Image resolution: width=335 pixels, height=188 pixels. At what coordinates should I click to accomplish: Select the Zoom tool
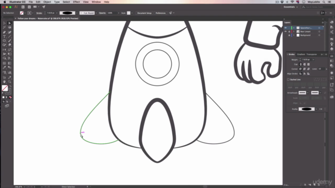(x=9, y=81)
